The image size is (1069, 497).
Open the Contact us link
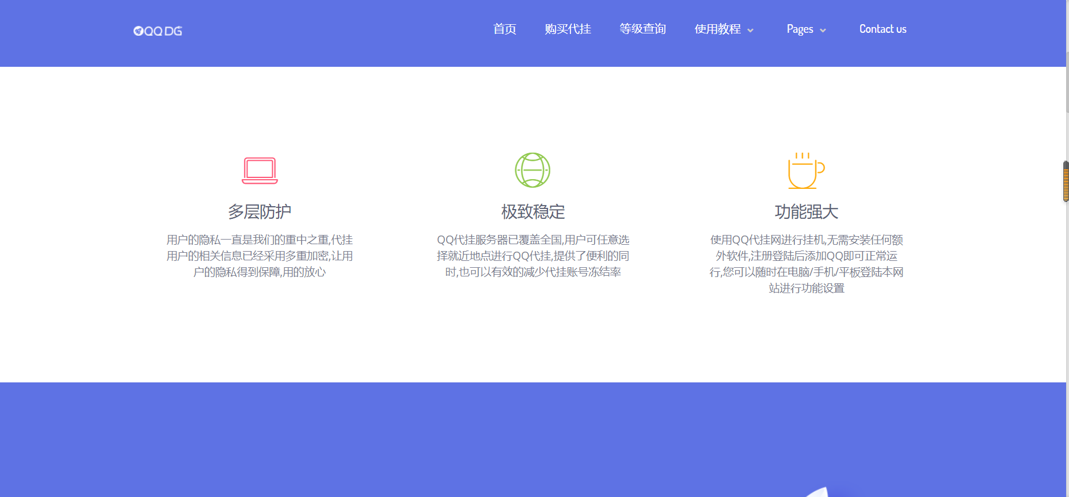[882, 29]
